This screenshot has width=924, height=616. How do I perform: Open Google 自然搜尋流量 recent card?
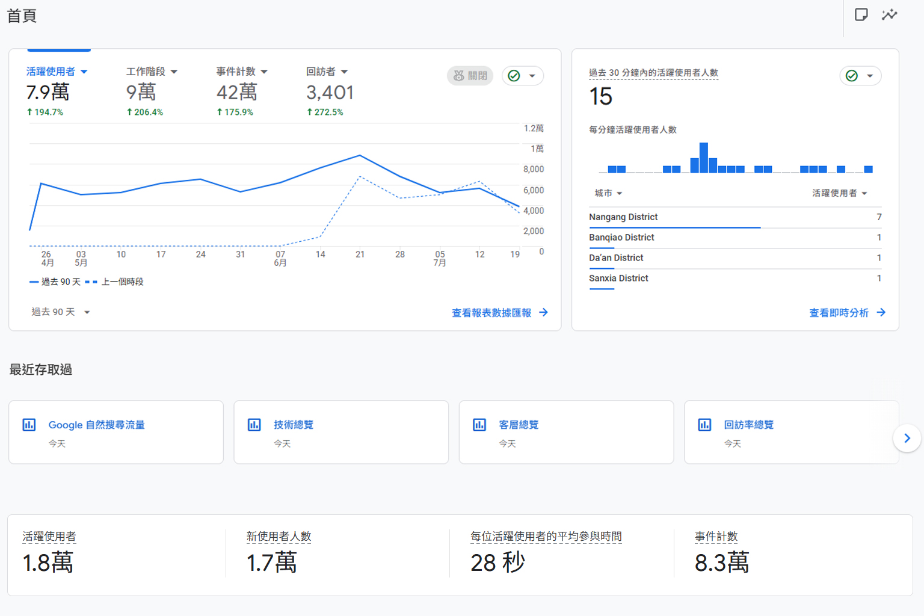[x=116, y=432]
